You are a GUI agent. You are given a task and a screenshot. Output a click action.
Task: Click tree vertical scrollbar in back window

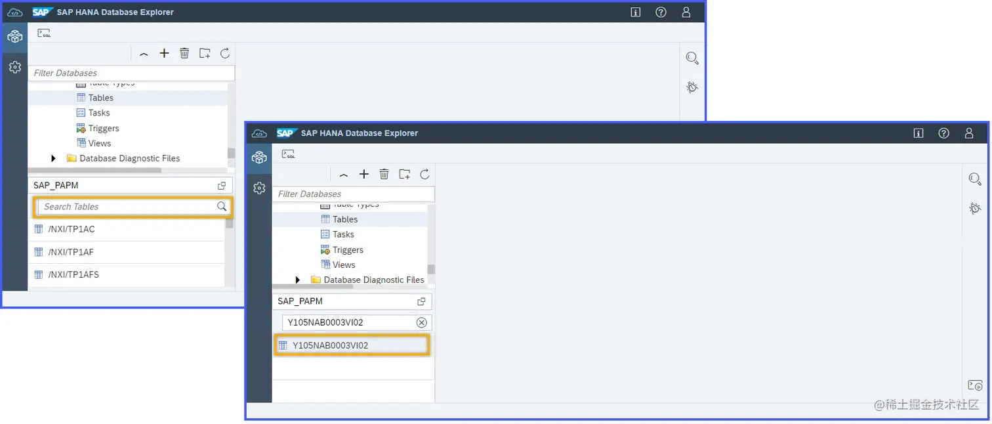coord(231,153)
